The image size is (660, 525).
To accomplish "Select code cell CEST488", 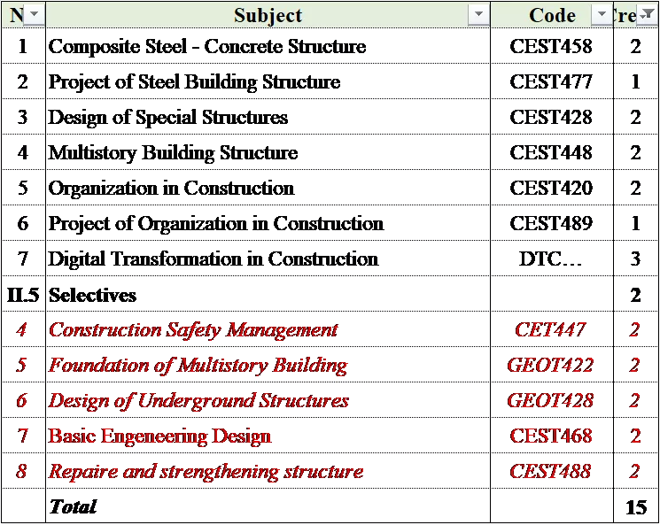I will (x=552, y=471).
